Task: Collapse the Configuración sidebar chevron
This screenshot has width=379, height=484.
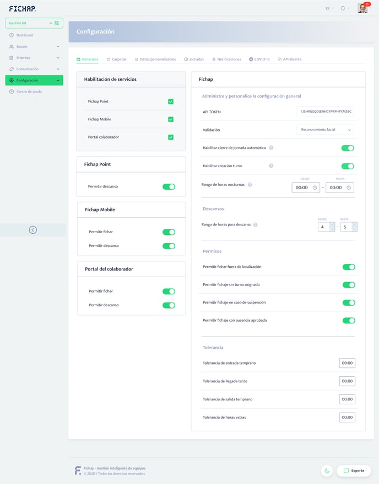Action: click(58, 80)
